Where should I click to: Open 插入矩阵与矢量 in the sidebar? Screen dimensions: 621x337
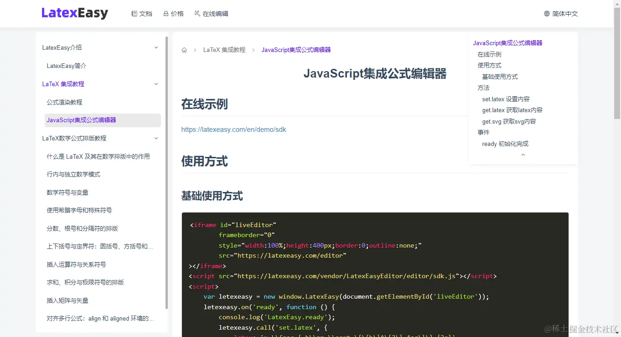[67, 301]
